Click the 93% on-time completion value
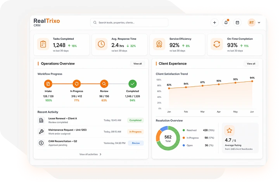280x183 pixels. [232, 45]
